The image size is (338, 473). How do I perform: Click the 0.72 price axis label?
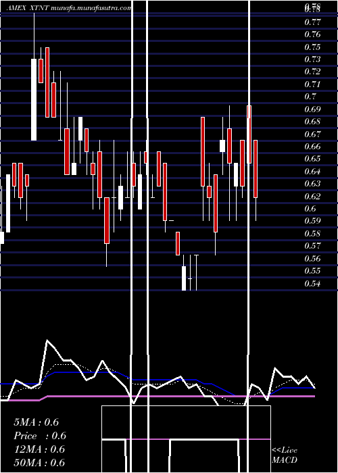click(312, 72)
